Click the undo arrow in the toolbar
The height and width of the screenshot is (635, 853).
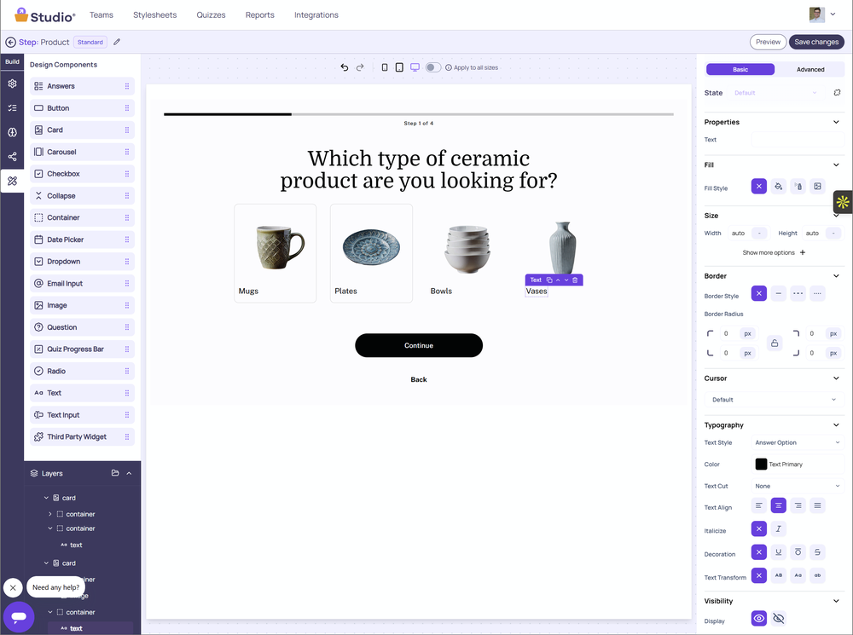(x=345, y=67)
